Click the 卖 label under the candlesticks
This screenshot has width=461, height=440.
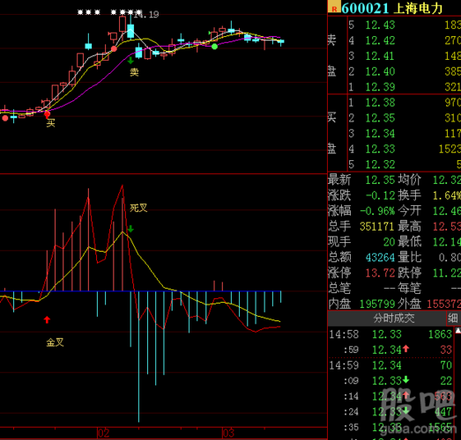(x=134, y=72)
